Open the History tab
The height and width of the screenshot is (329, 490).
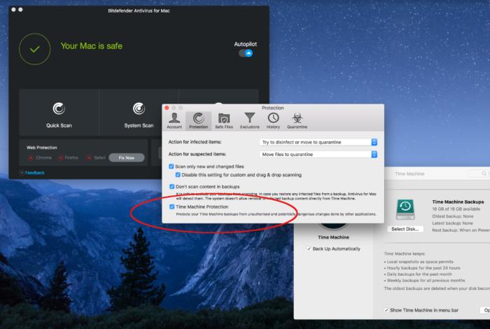click(x=273, y=120)
